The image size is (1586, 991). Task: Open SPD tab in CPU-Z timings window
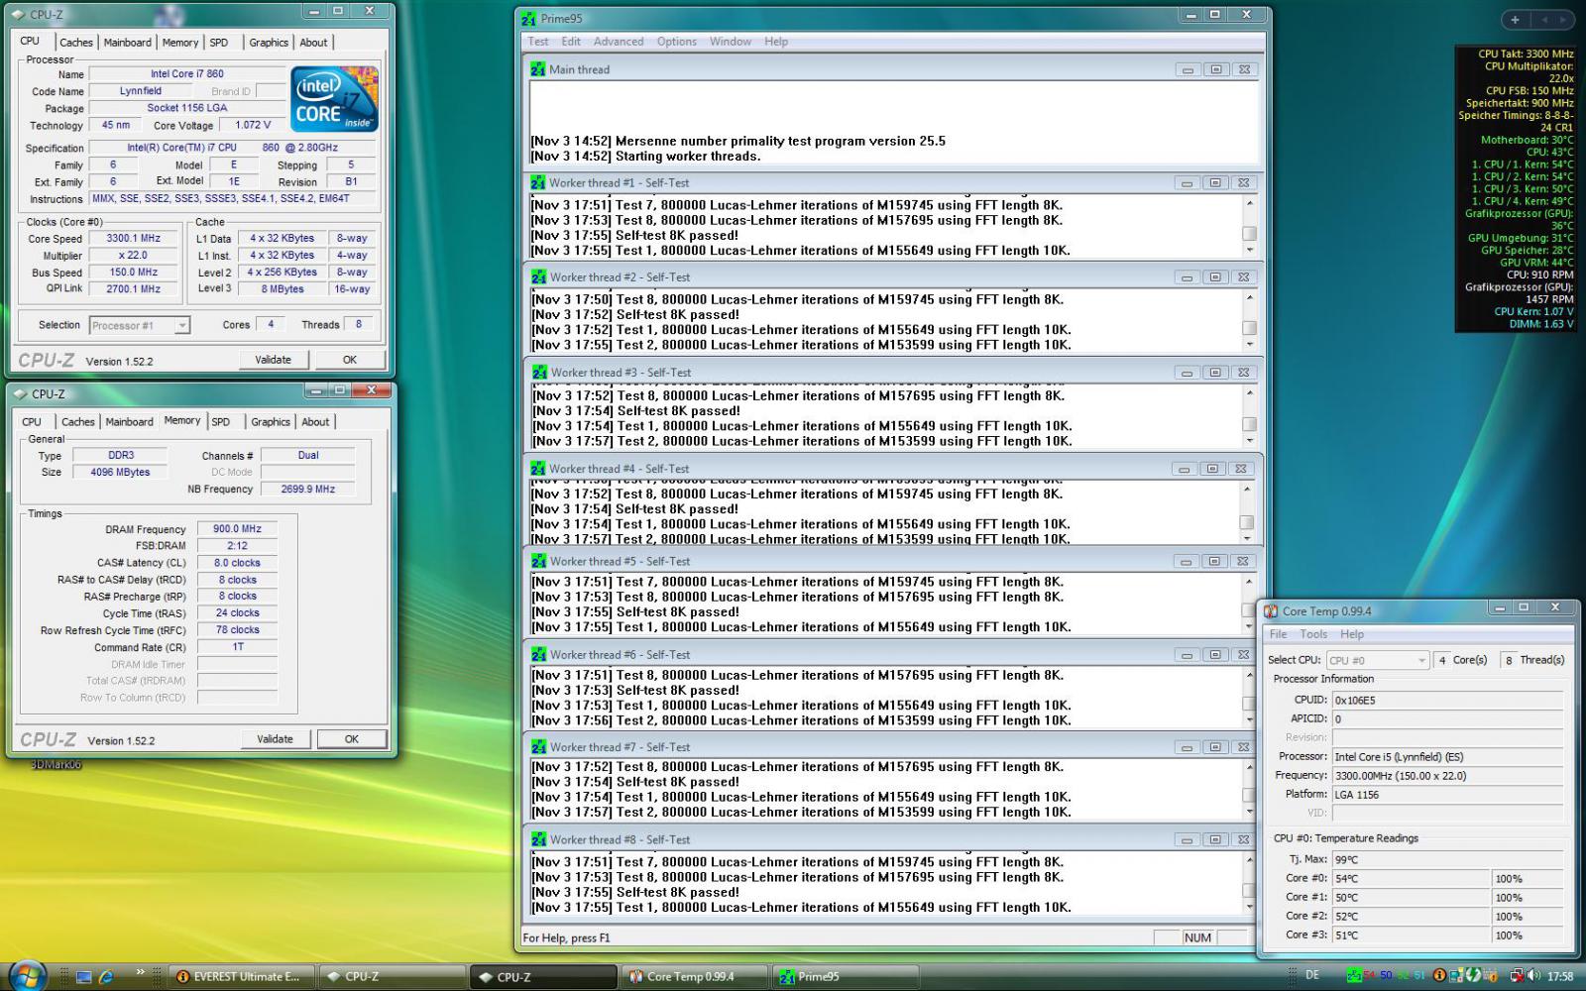coord(221,422)
